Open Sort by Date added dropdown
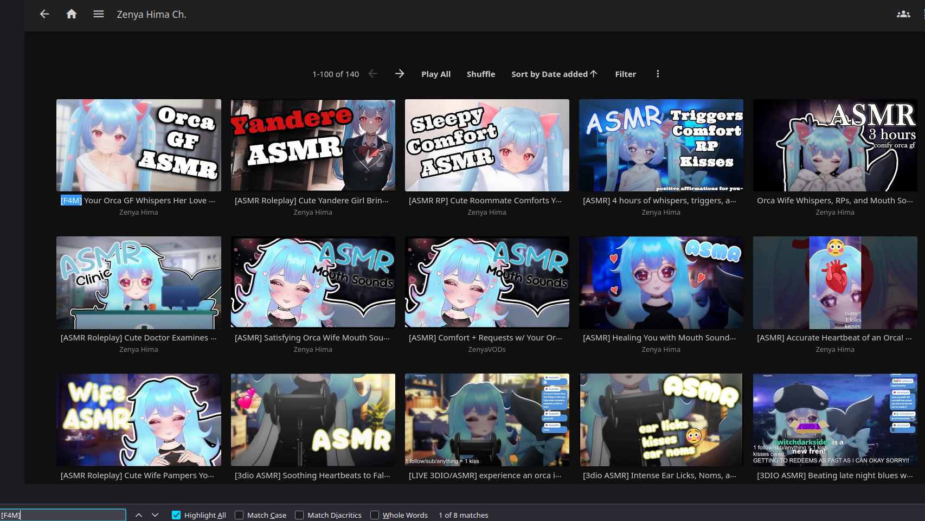The height and width of the screenshot is (521, 925). pos(554,74)
